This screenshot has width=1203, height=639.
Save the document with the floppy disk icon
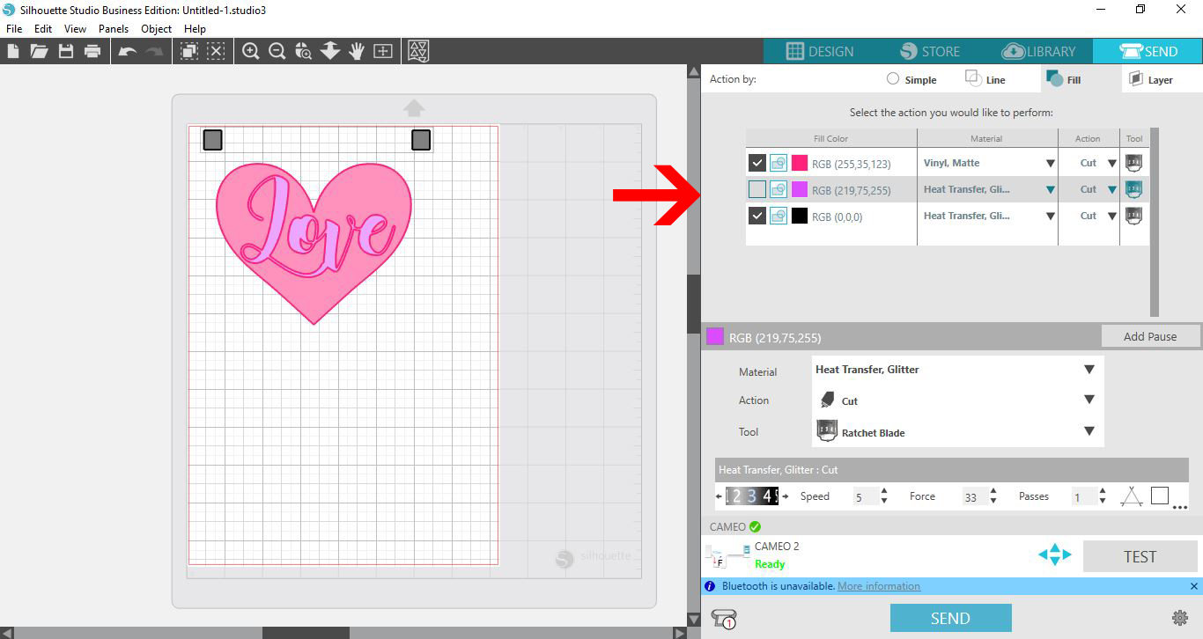[66, 51]
